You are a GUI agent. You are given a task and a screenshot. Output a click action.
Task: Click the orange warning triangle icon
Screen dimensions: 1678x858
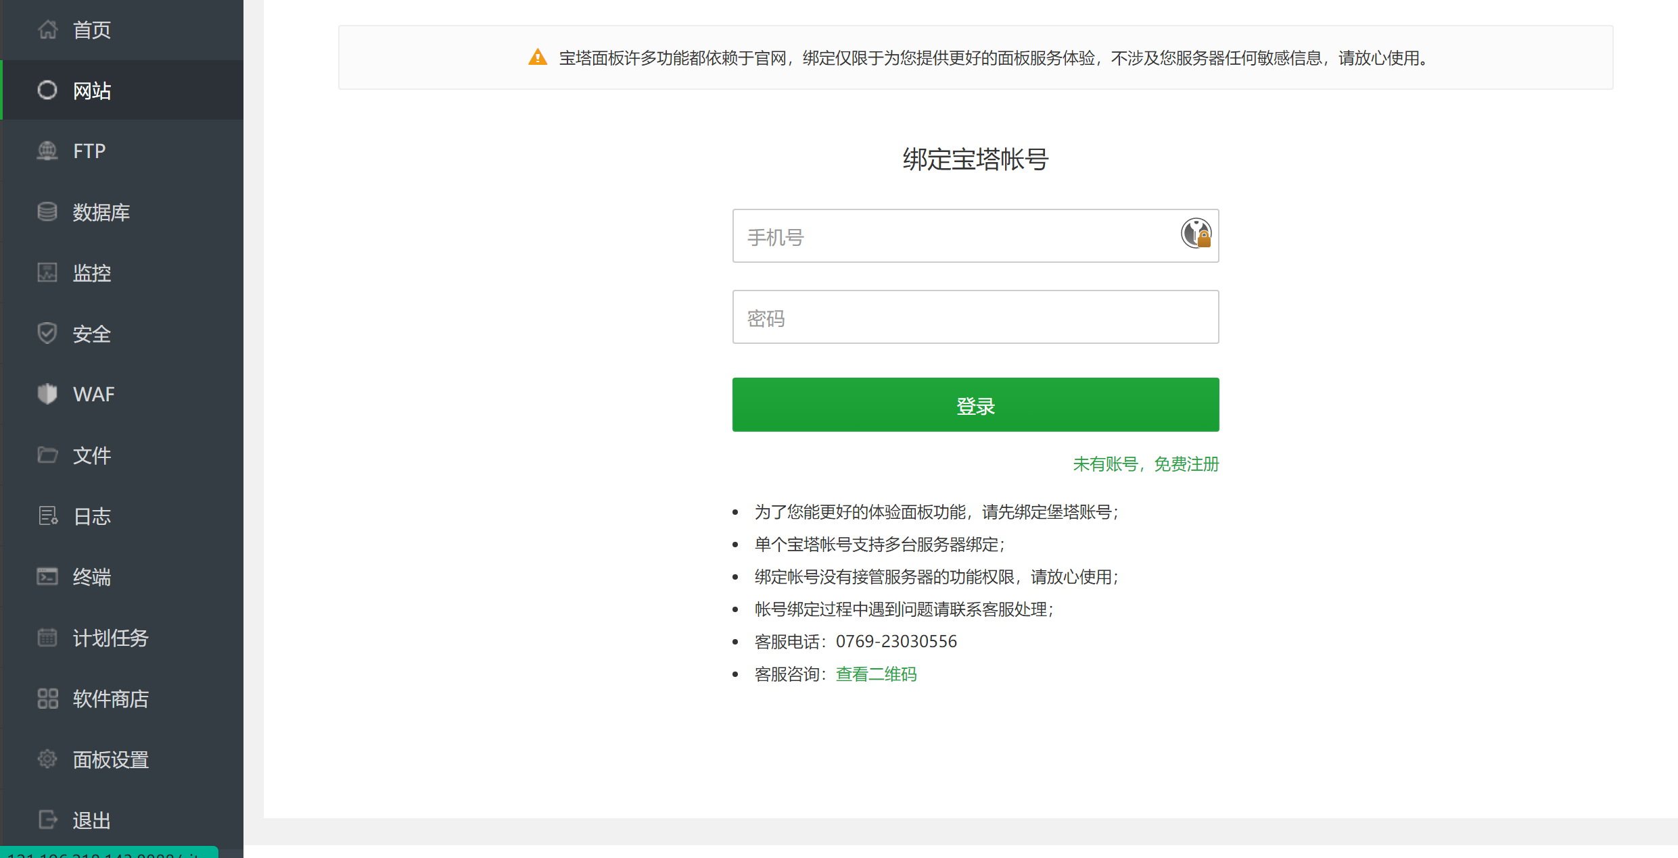tap(538, 57)
